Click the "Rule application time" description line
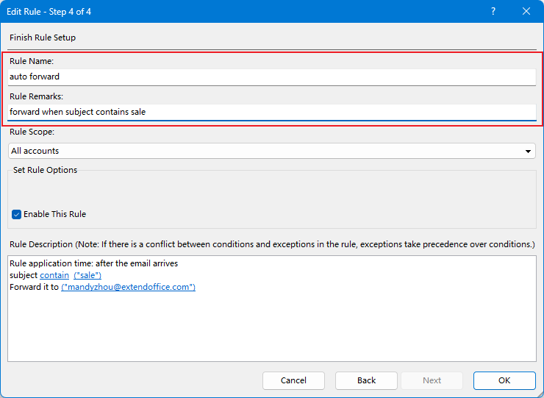This screenshot has width=544, height=398. (x=93, y=263)
